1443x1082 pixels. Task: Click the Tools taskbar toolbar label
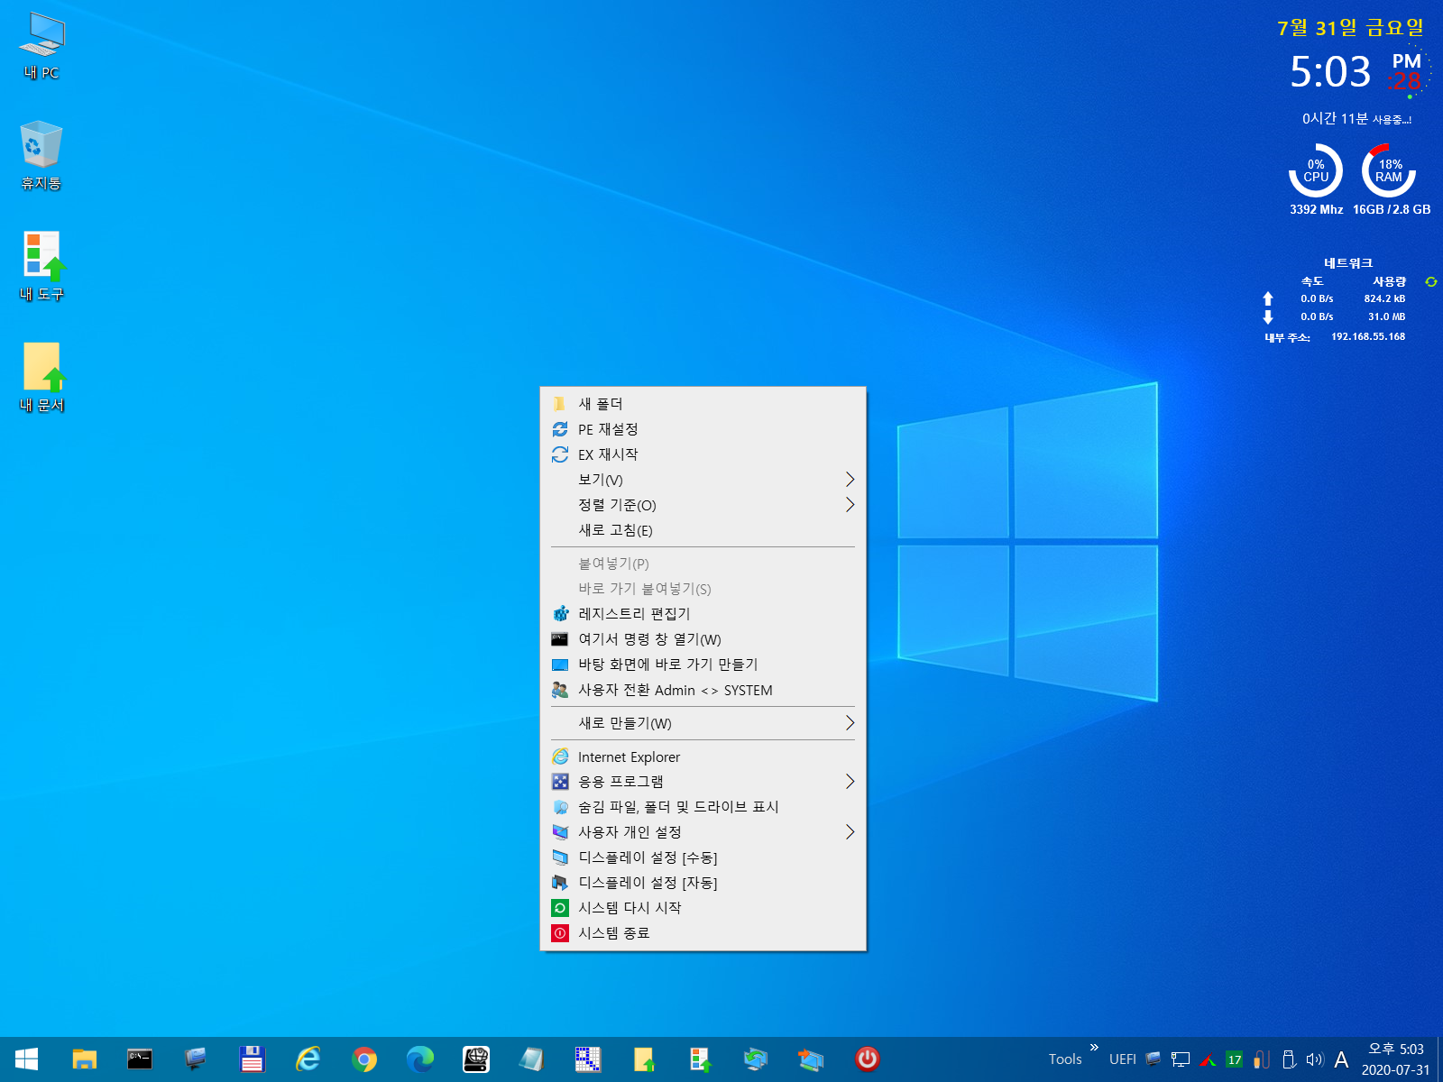point(1065,1059)
